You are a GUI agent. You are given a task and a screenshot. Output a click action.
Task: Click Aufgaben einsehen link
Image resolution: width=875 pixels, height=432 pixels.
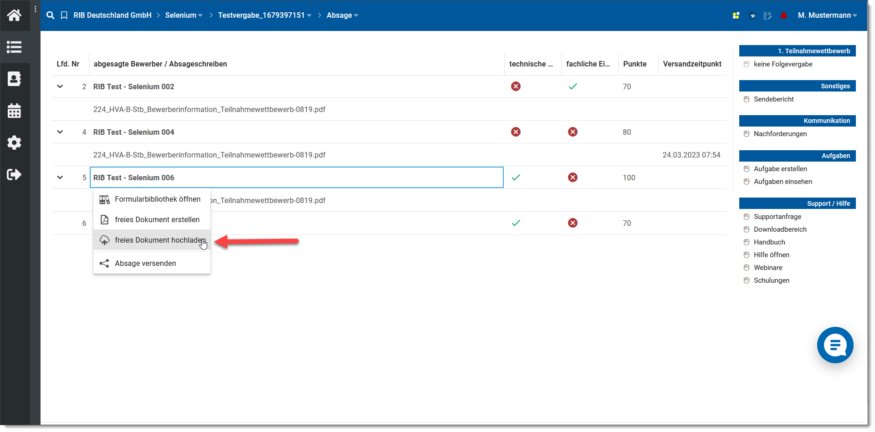click(x=783, y=182)
